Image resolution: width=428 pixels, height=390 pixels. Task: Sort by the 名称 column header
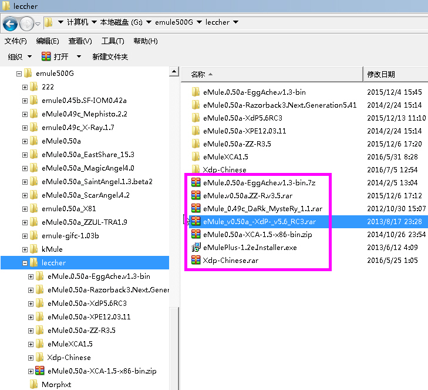coord(272,74)
